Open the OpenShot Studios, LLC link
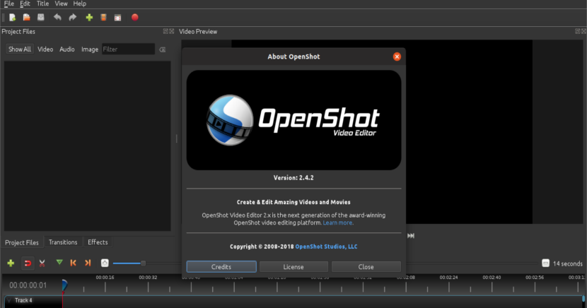 point(326,247)
